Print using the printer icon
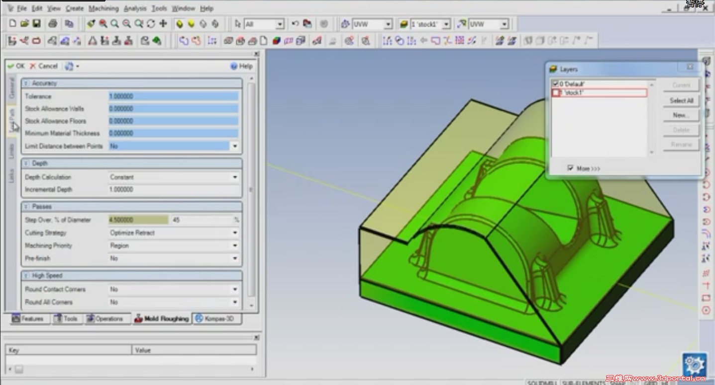 (x=53, y=24)
